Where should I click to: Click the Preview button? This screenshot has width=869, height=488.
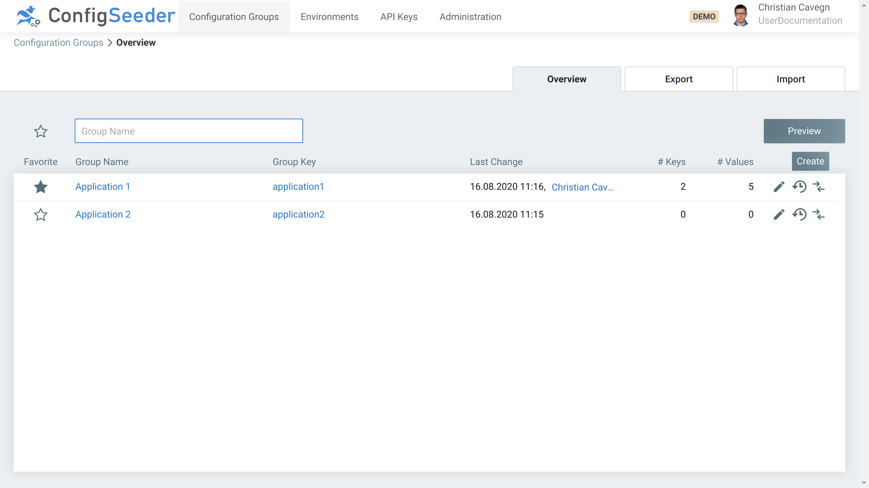(x=804, y=131)
